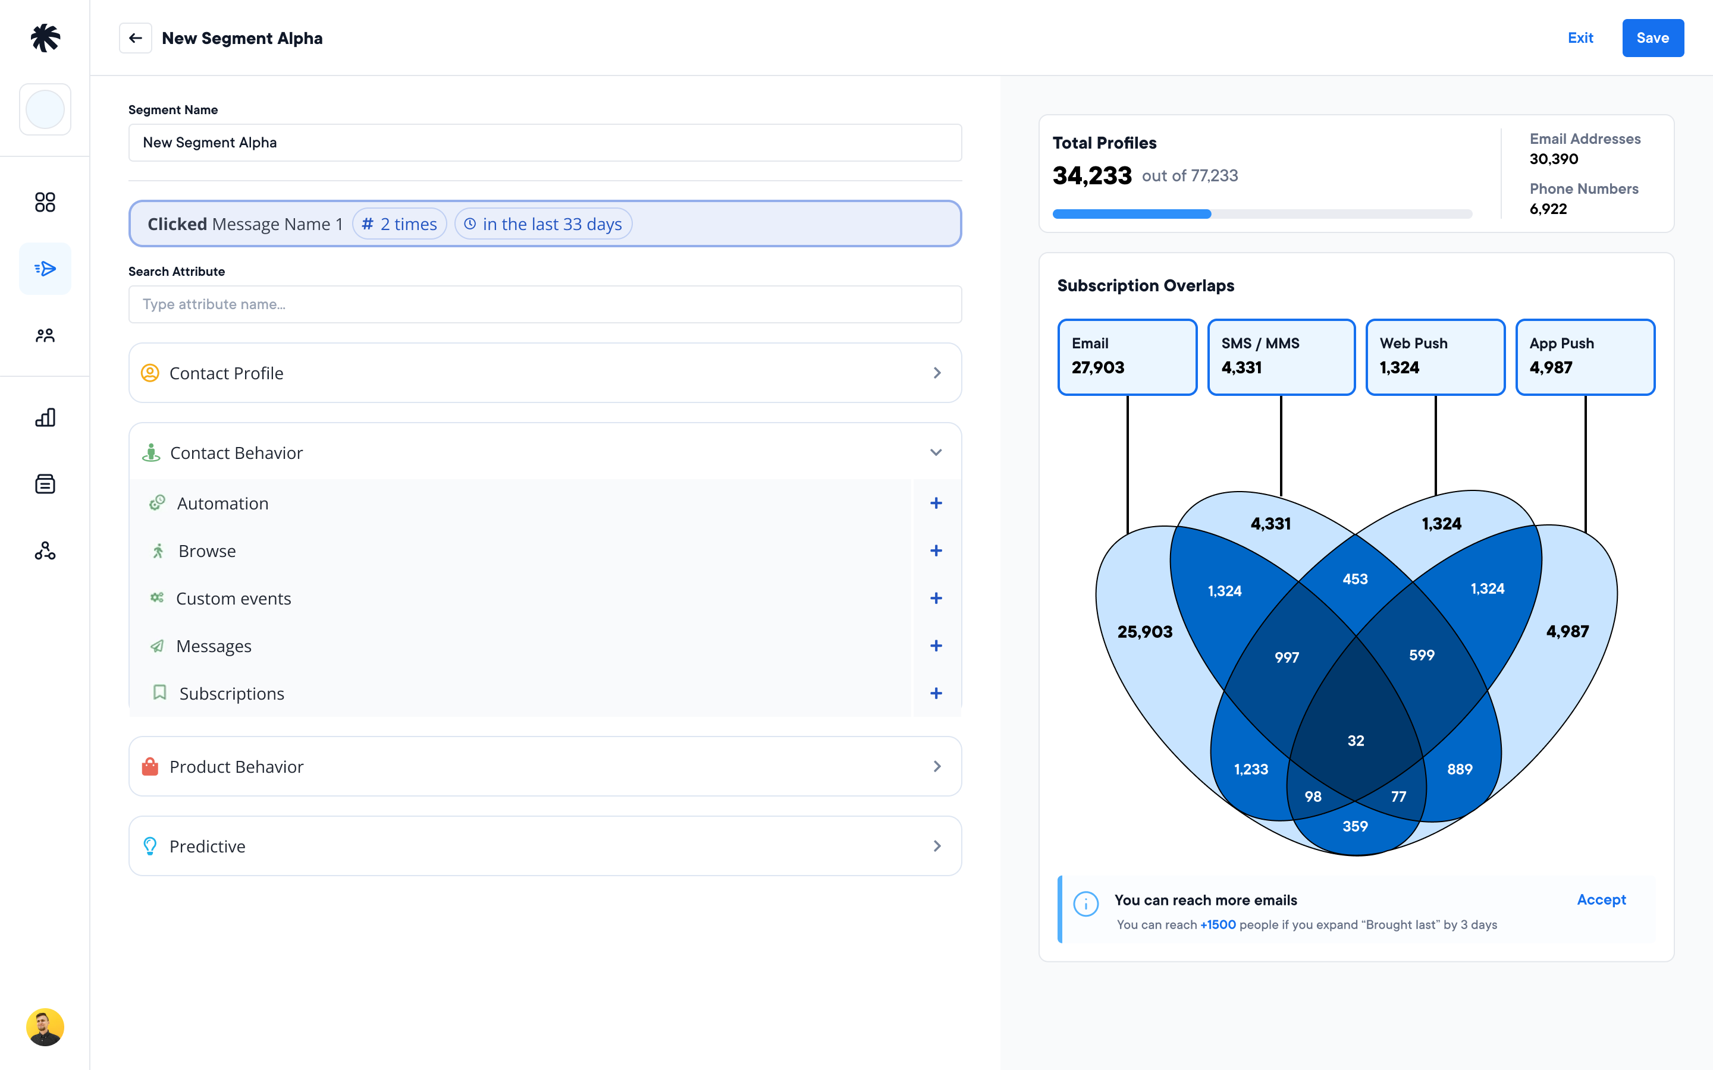Click the 'Subscription Overlaps' heading

point(1146,286)
